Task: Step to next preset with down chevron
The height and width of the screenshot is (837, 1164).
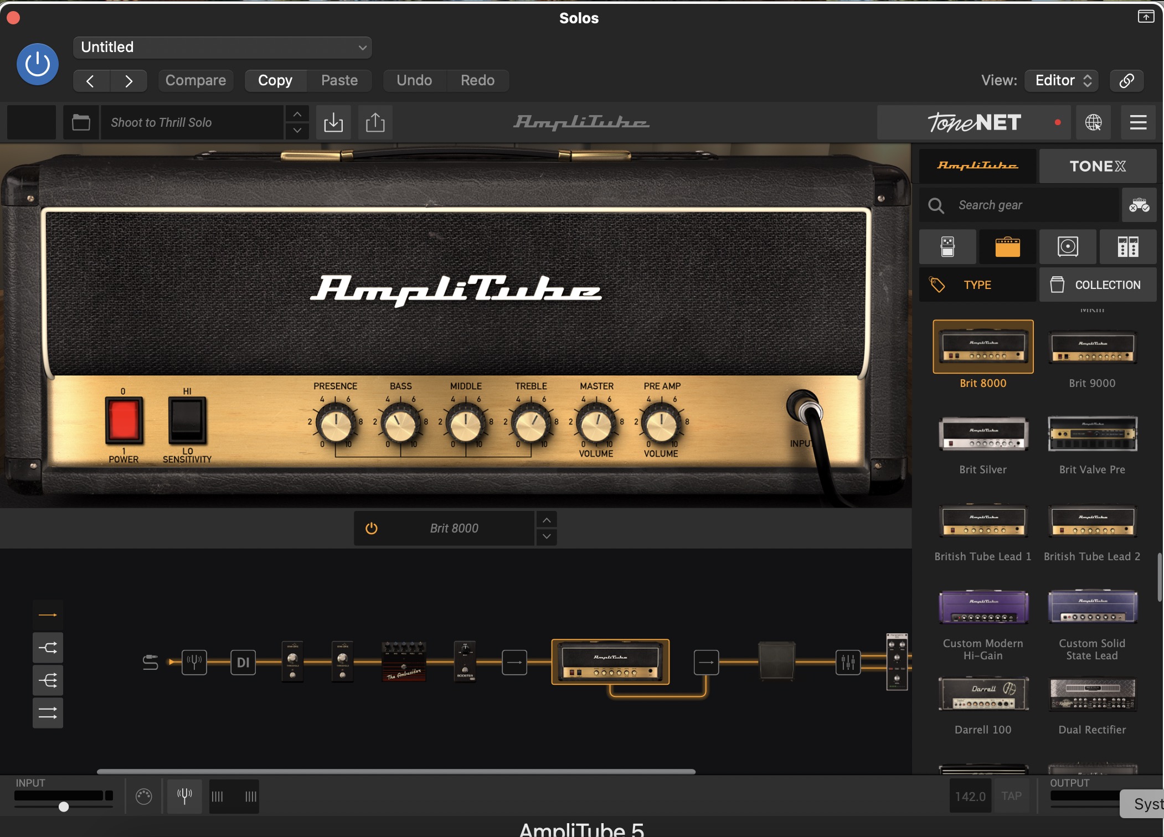Action: pyautogui.click(x=297, y=131)
